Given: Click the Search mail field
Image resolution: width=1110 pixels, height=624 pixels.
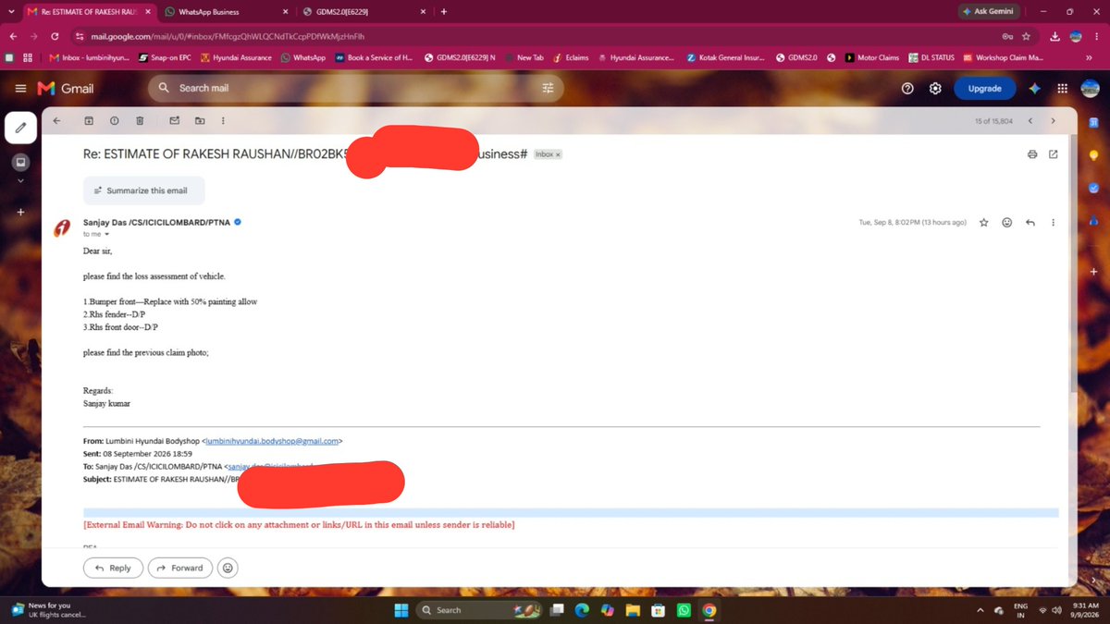Looking at the screenshot, I should [355, 88].
